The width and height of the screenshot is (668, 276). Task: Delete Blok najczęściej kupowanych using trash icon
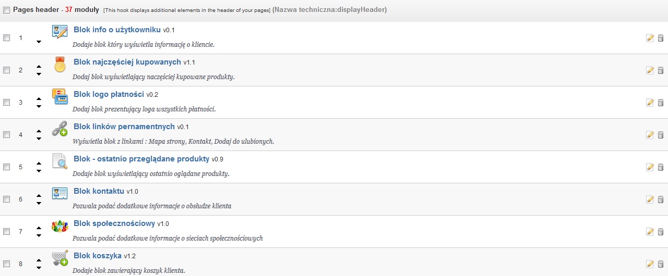pyautogui.click(x=661, y=70)
